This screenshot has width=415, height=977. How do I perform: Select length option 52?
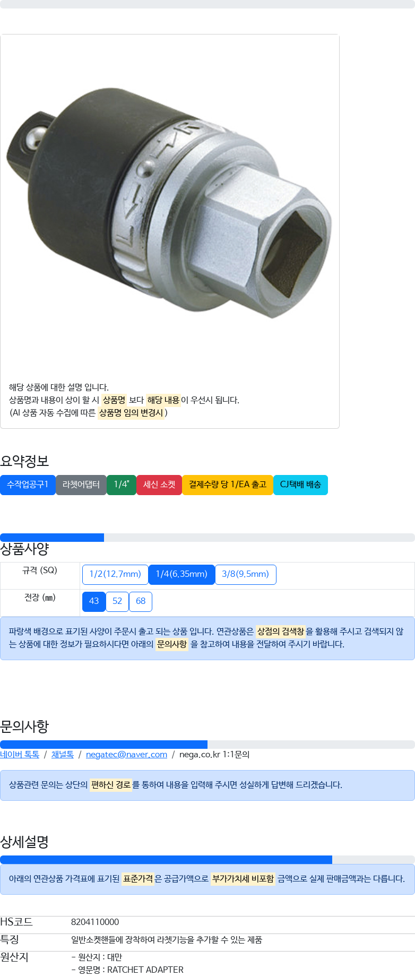117,601
